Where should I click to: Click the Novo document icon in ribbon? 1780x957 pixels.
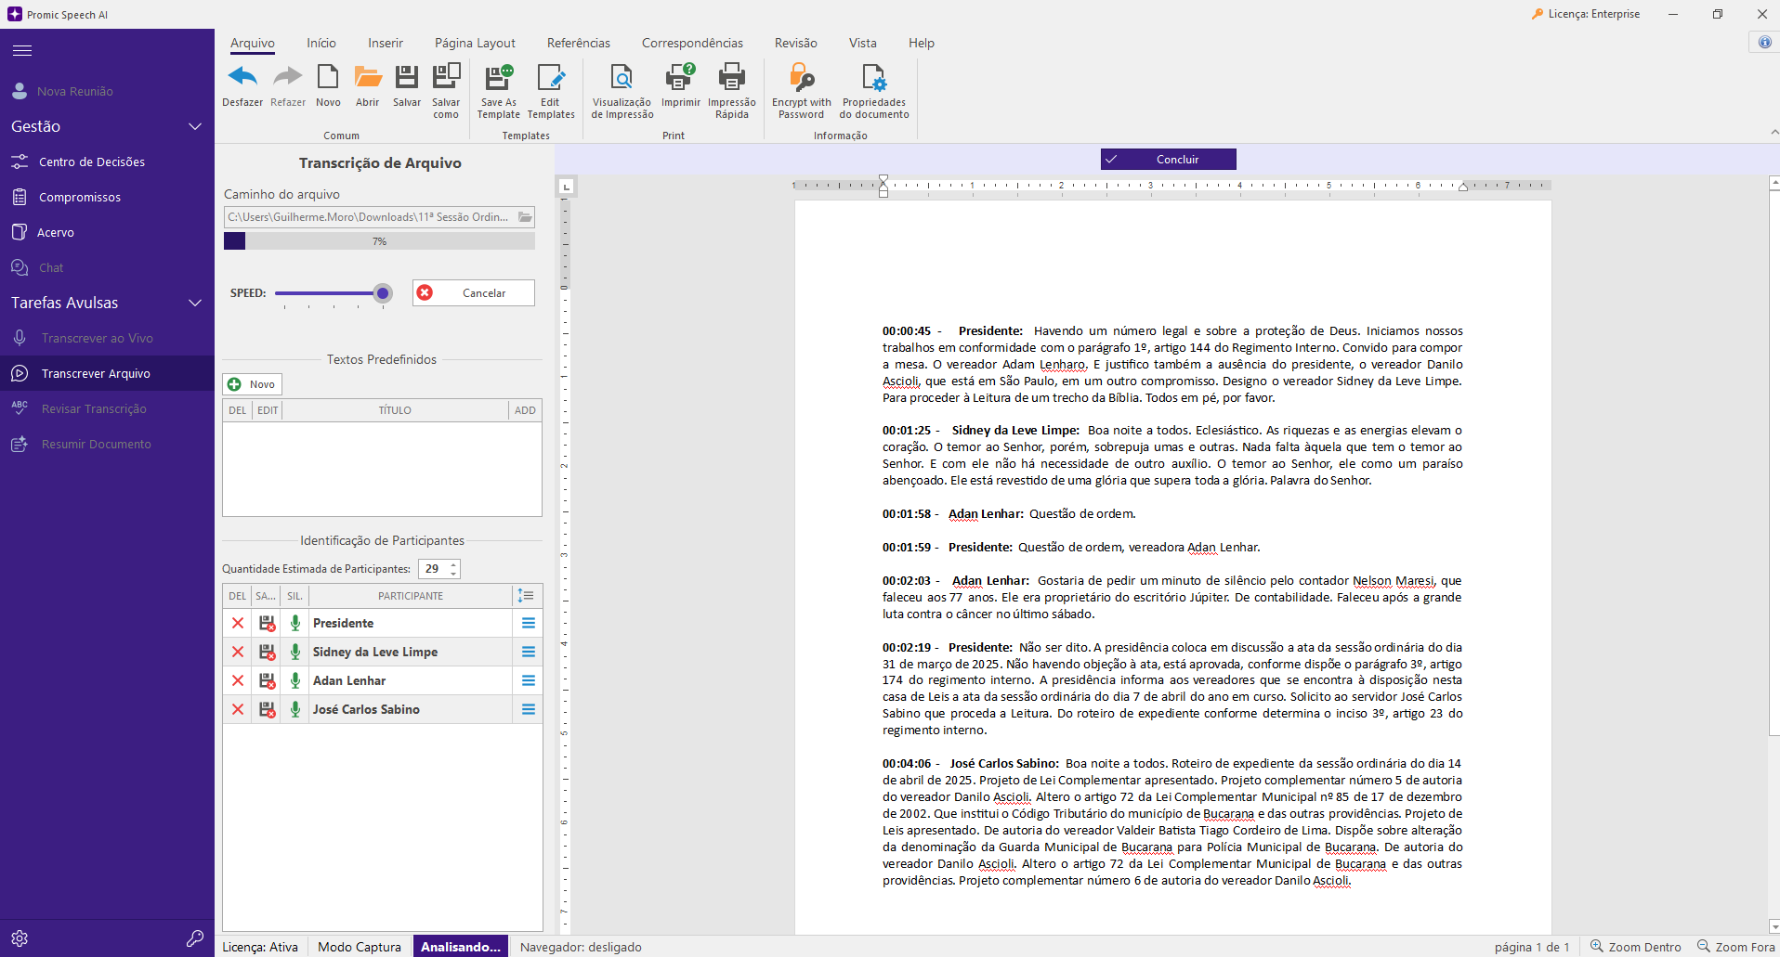click(x=328, y=77)
